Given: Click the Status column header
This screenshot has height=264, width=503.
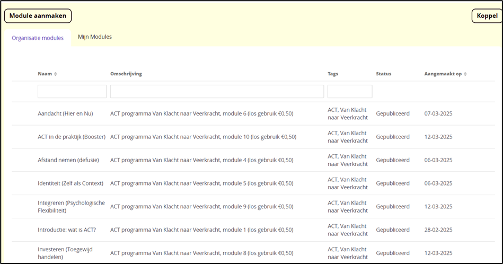Looking at the screenshot, I should (383, 74).
